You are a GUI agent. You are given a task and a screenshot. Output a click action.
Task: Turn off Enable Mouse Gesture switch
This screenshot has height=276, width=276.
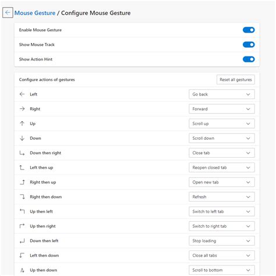coord(249,30)
